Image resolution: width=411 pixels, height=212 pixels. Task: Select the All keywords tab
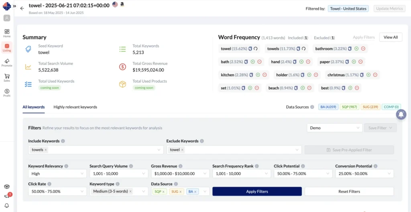34,107
